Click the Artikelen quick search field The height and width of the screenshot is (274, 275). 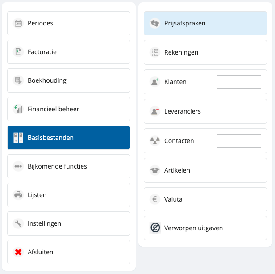coord(238,170)
